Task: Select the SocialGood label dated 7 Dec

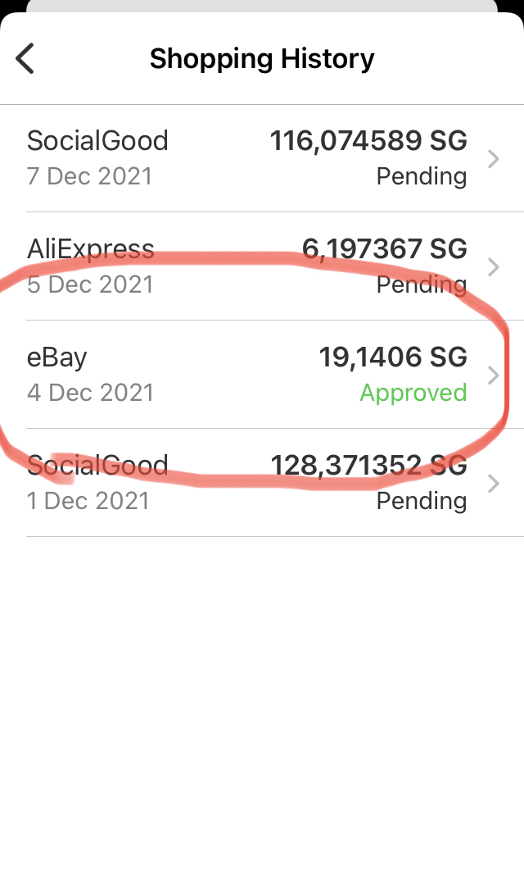Action: [97, 141]
